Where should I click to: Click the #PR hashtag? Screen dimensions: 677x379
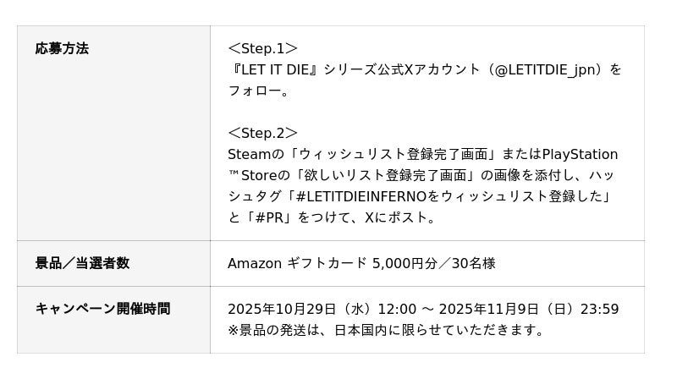point(274,217)
